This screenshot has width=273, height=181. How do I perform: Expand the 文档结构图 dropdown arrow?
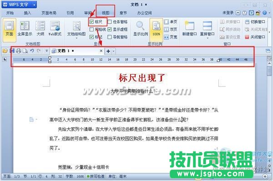click(76, 38)
